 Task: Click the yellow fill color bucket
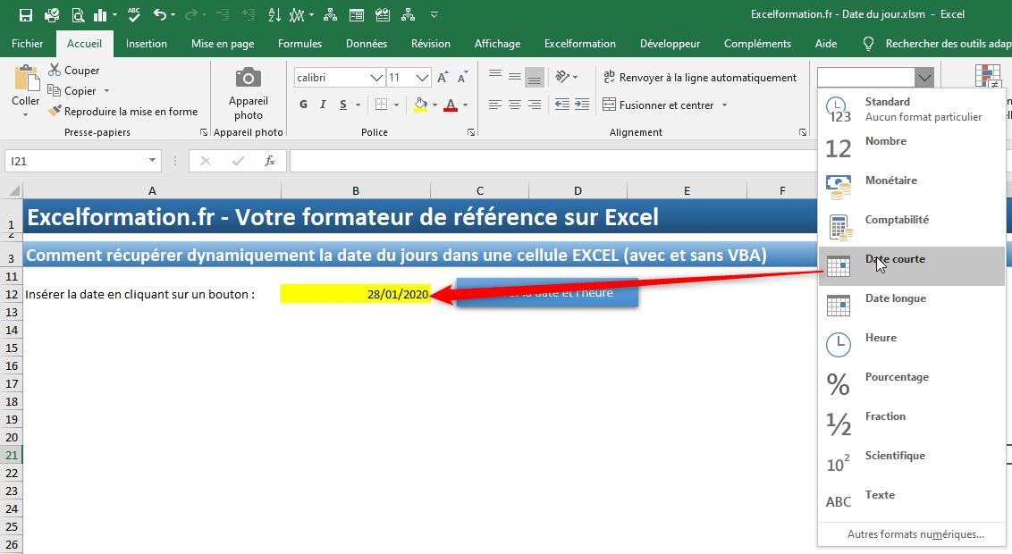(x=420, y=105)
